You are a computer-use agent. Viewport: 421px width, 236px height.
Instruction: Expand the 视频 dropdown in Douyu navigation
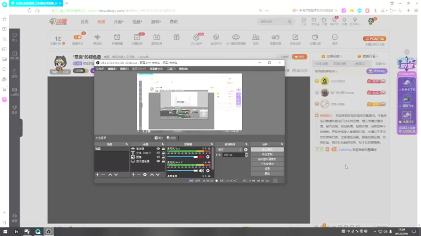[x=137, y=22]
